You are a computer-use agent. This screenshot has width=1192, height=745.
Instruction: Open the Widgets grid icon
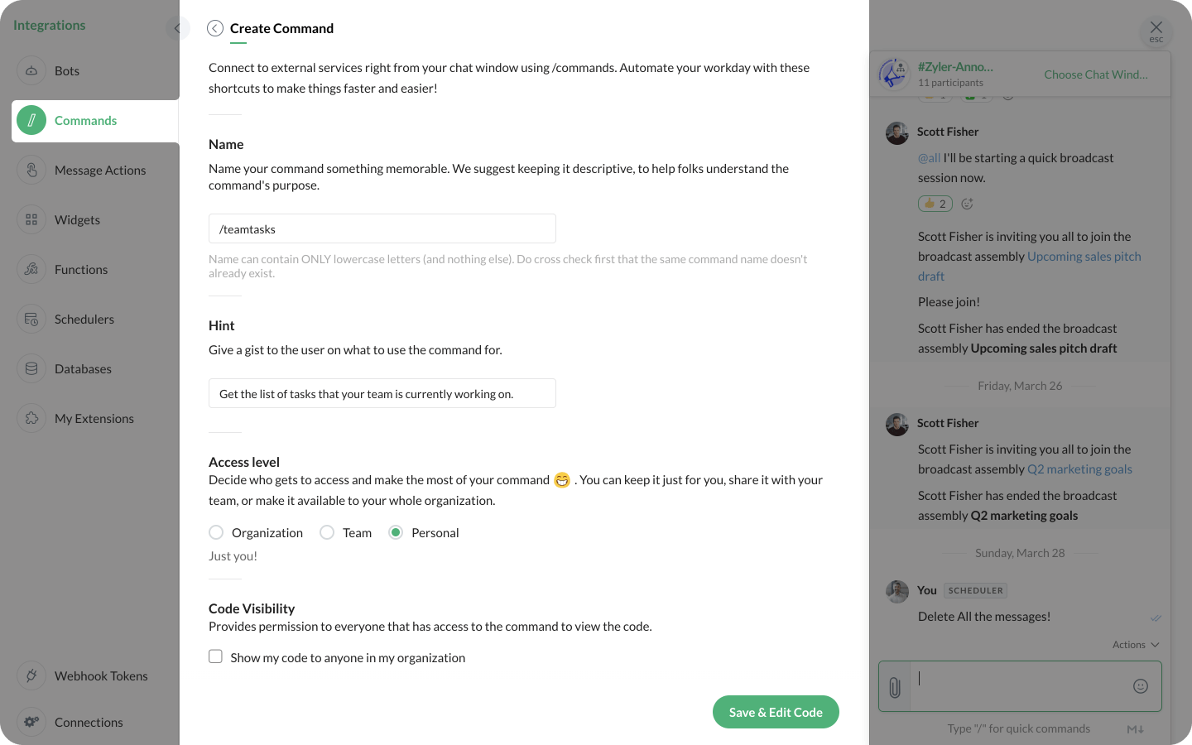click(x=31, y=220)
